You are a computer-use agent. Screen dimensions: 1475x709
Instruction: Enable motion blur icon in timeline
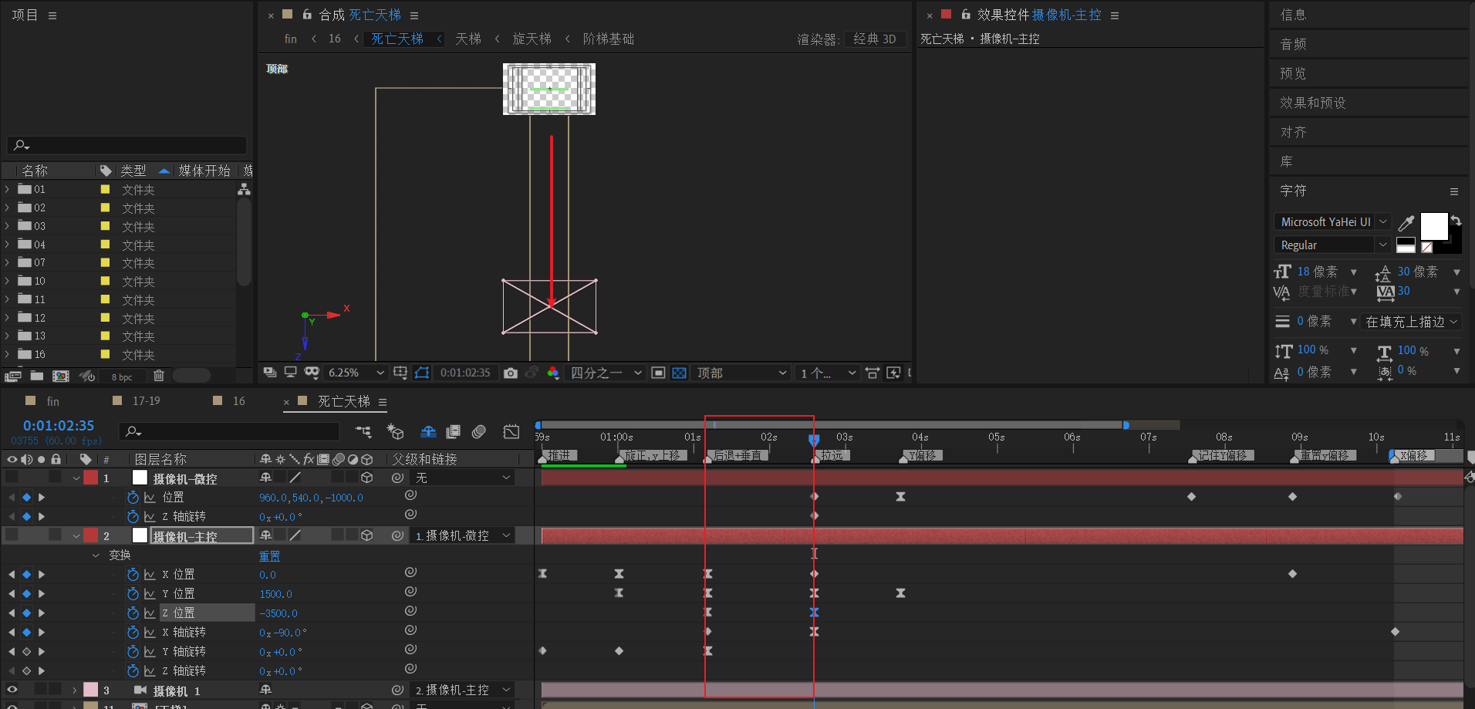tap(479, 431)
